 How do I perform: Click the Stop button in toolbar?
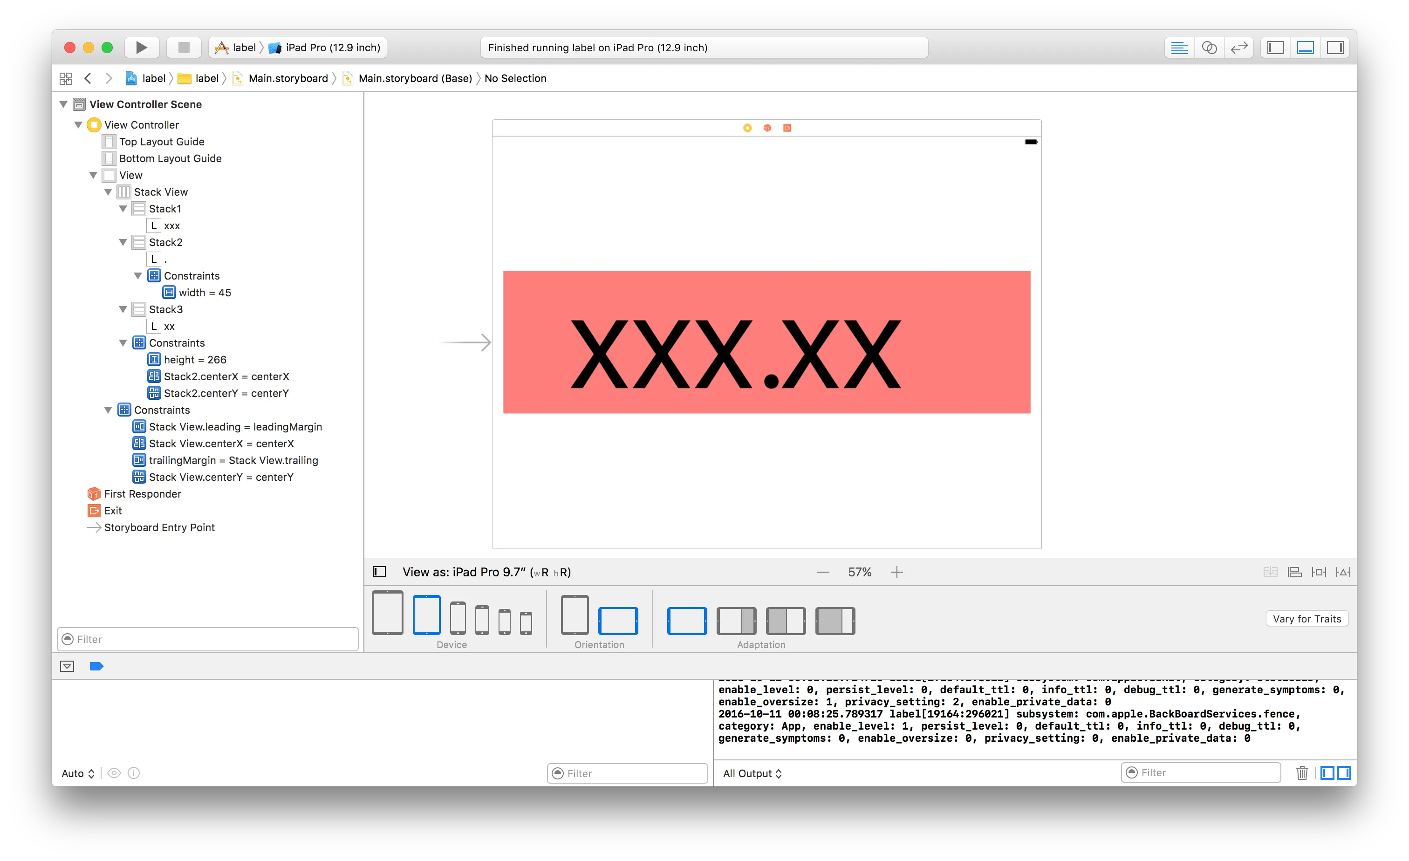pyautogui.click(x=184, y=48)
